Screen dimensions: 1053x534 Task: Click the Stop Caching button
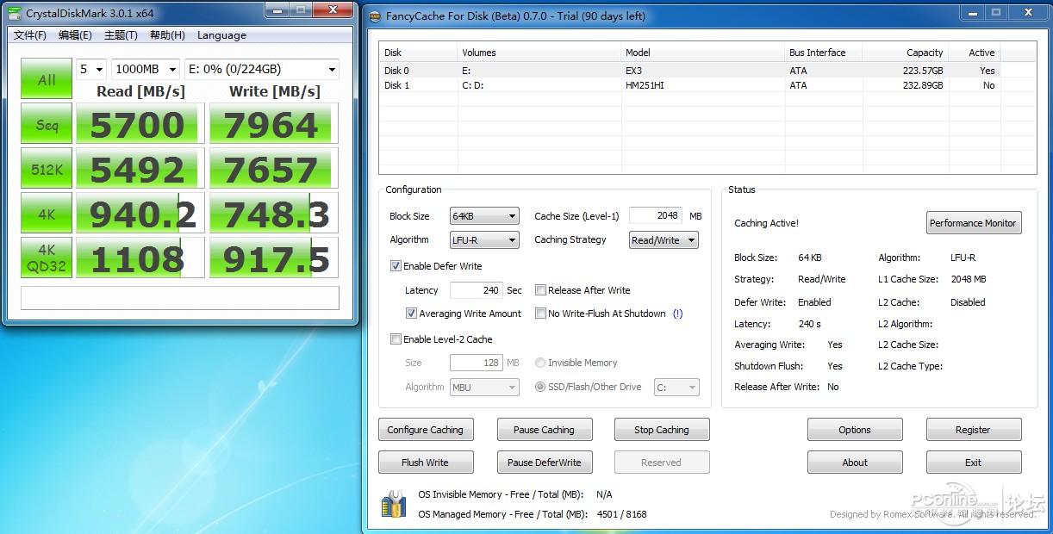(x=662, y=430)
